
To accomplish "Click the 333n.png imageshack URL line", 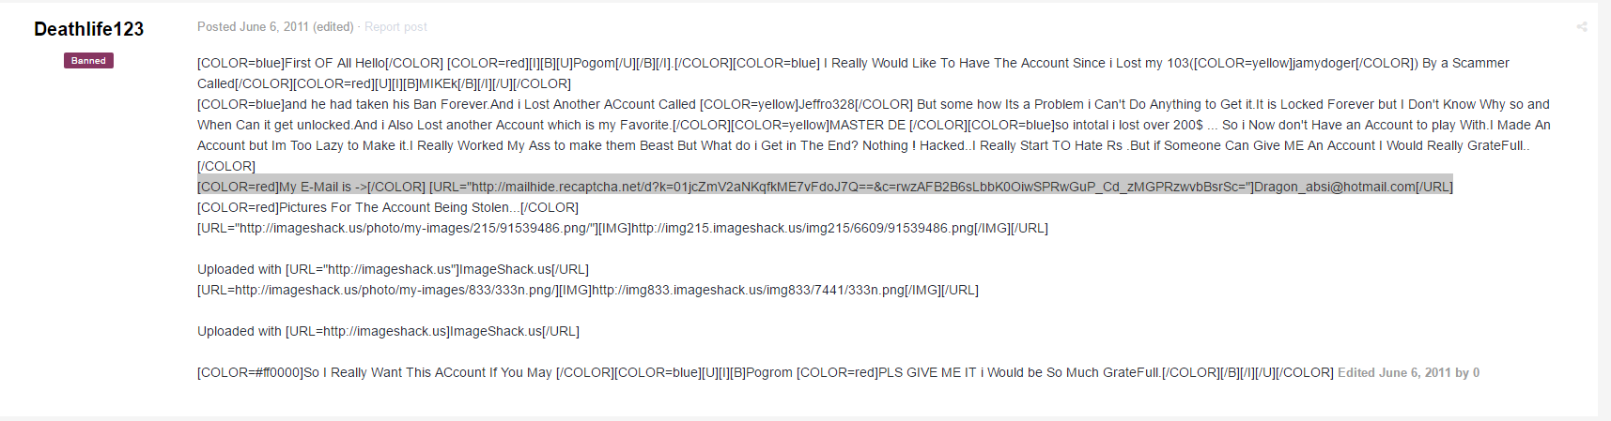I will click(588, 290).
